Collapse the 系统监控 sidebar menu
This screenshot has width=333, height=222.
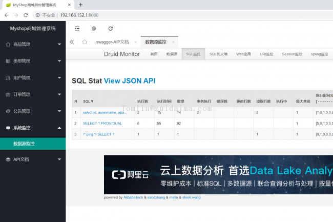pyautogui.click(x=33, y=128)
